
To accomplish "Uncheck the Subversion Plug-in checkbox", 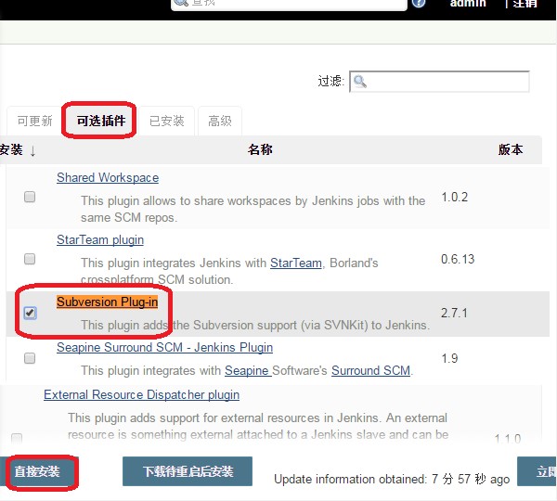I will (x=30, y=313).
